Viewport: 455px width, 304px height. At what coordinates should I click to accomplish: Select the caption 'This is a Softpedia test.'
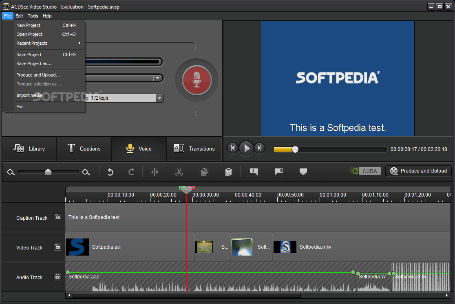coord(94,217)
